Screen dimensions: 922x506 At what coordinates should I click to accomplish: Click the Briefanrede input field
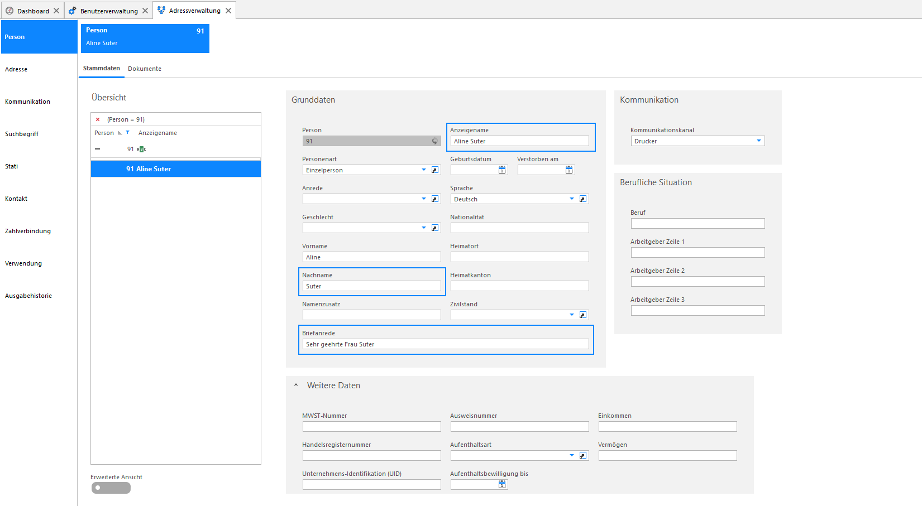point(446,344)
